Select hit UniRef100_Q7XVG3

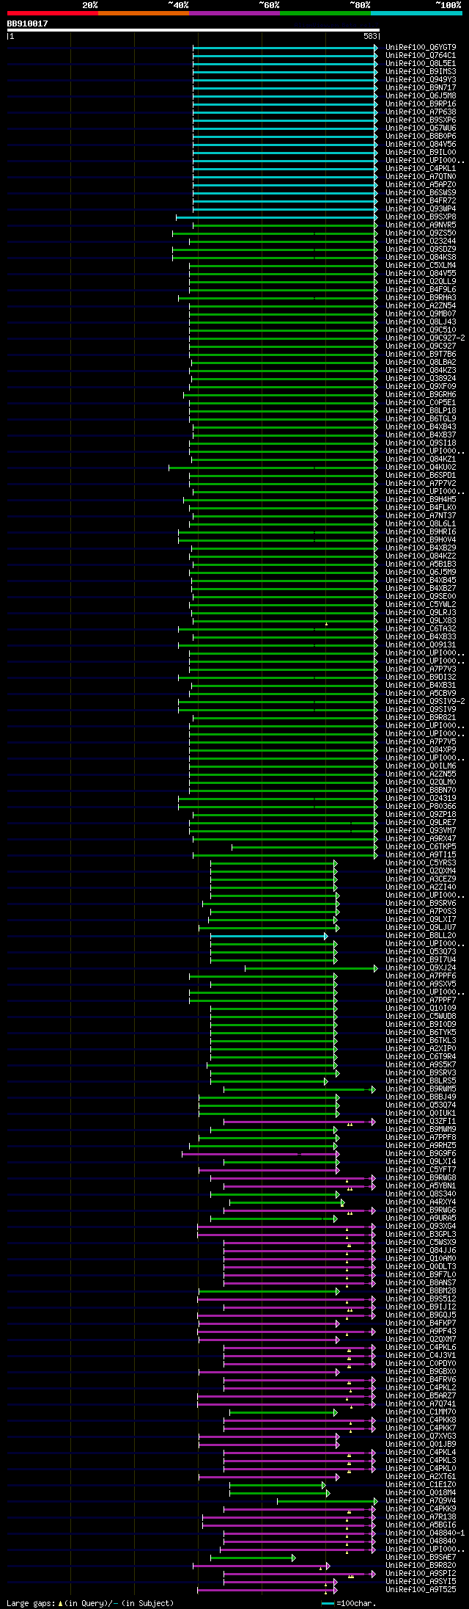[x=421, y=1436]
